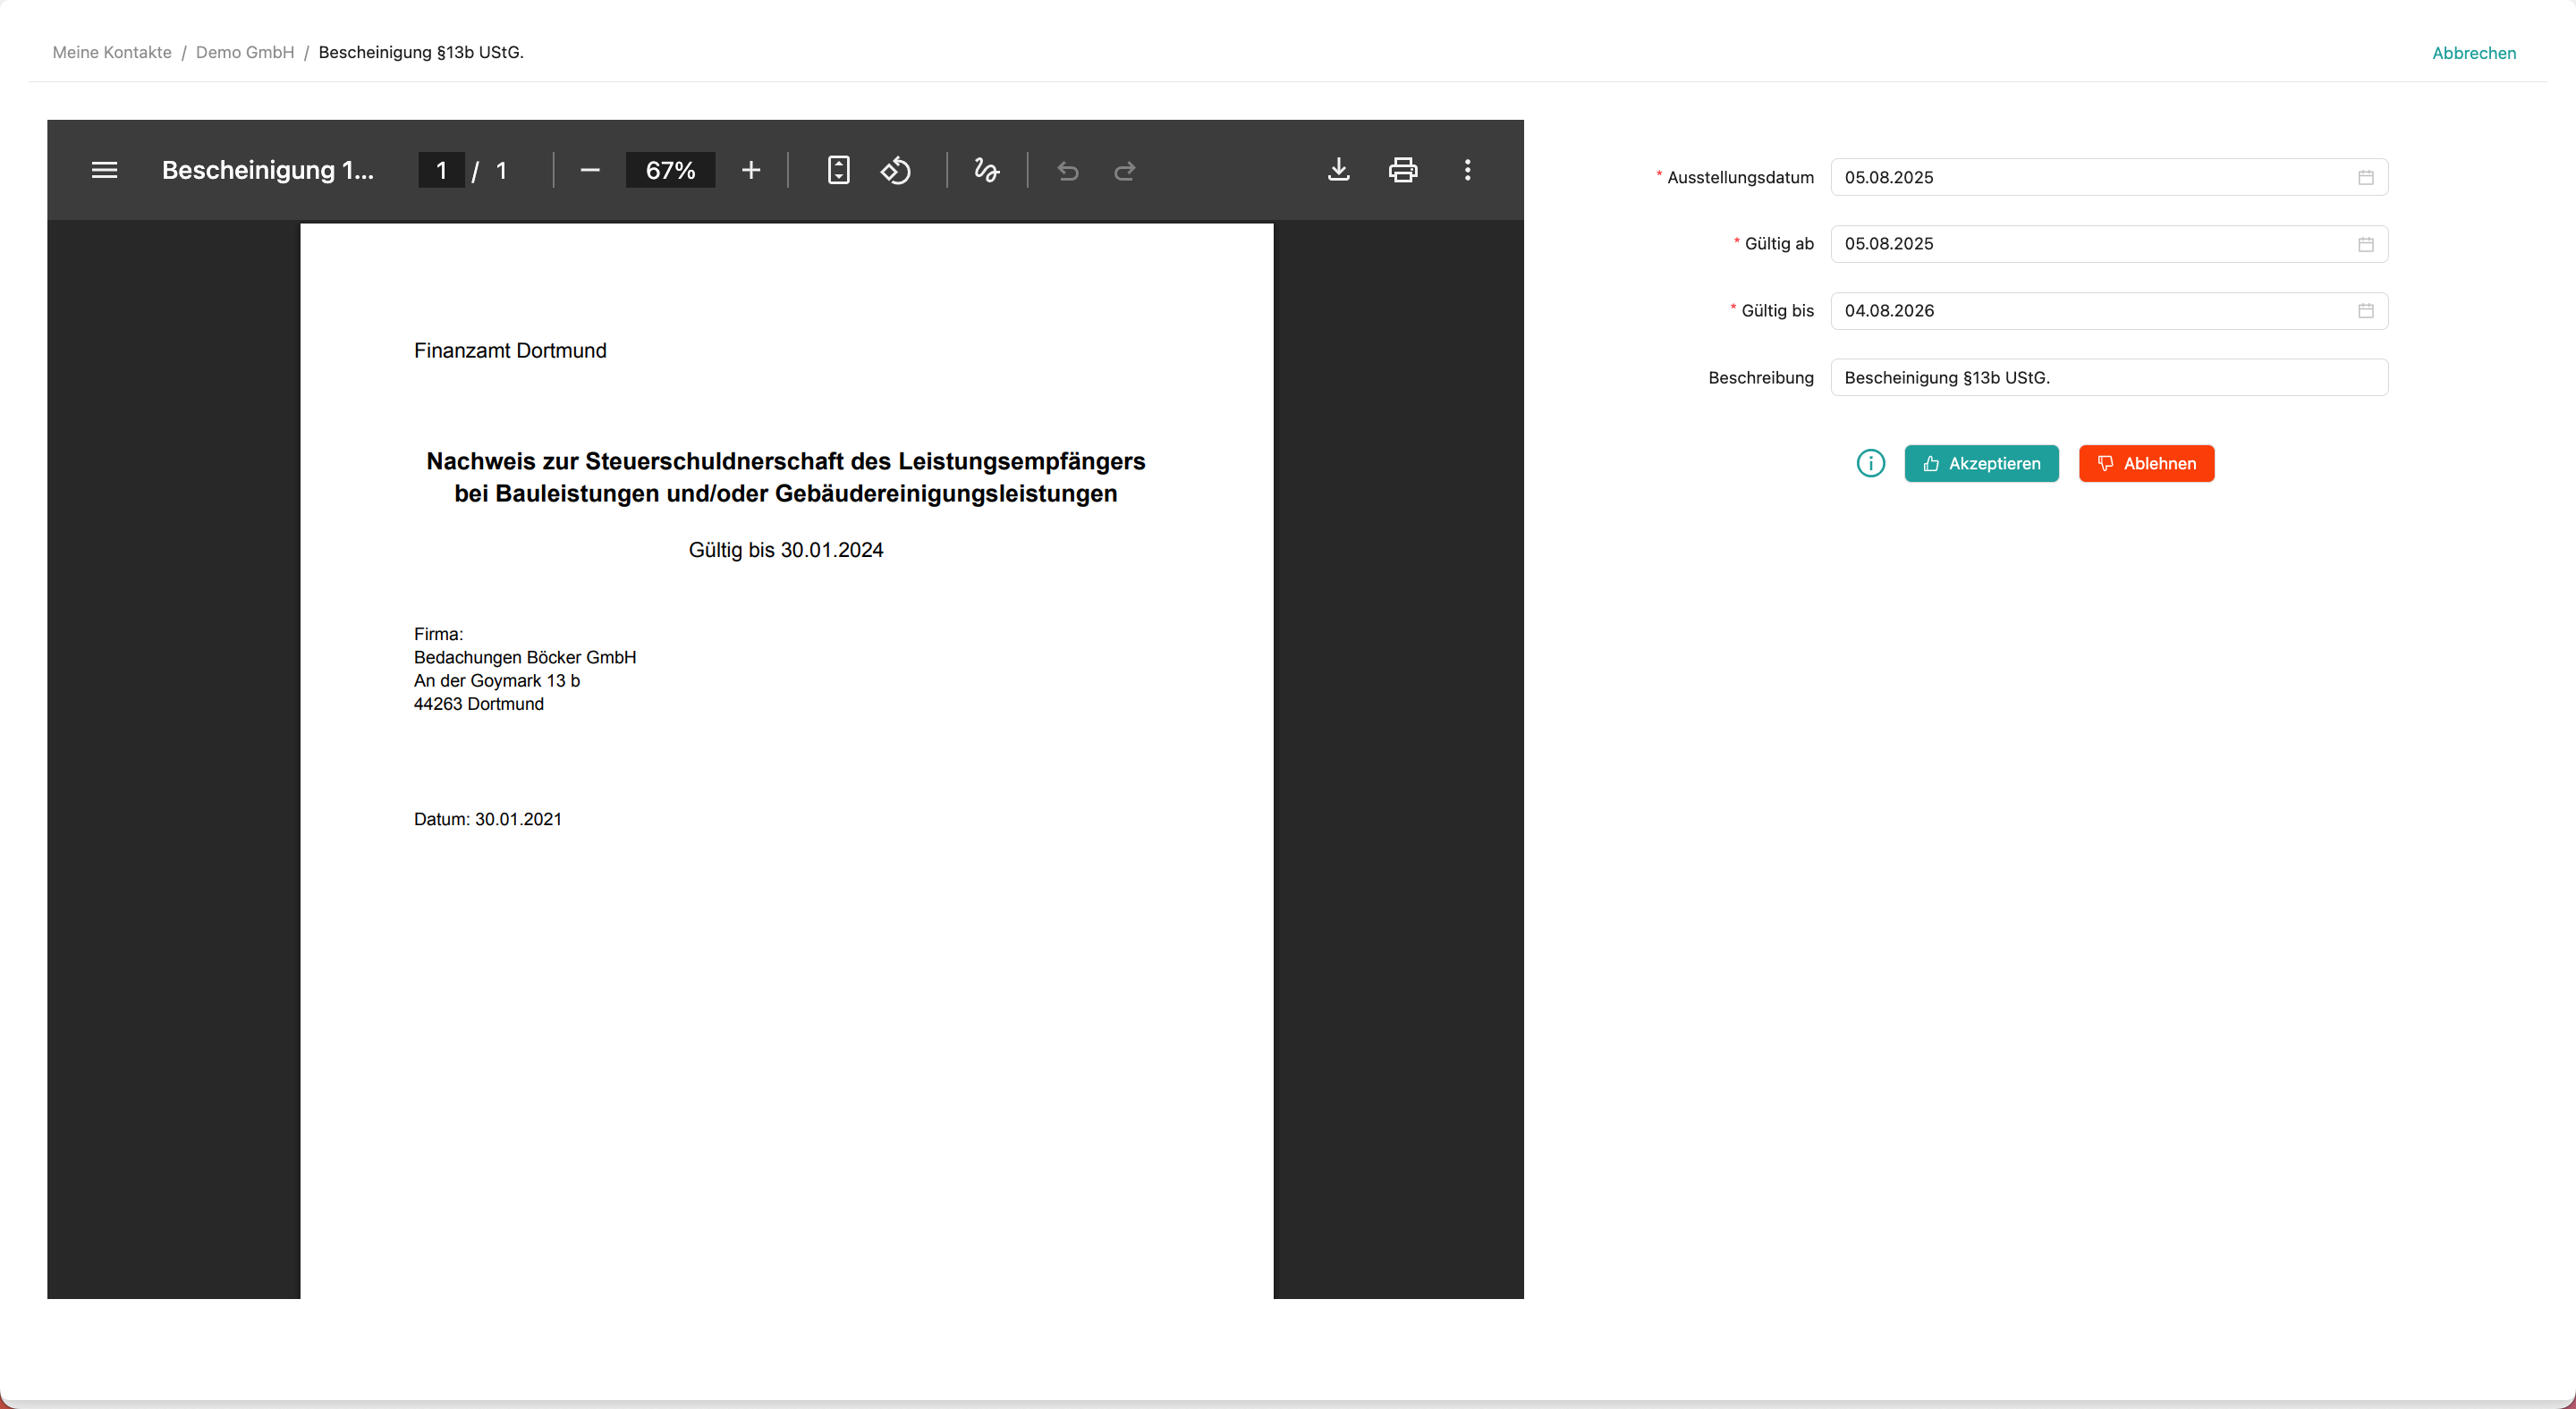2576x1409 pixels.
Task: Click the Beschreibung text field
Action: (x=2108, y=378)
